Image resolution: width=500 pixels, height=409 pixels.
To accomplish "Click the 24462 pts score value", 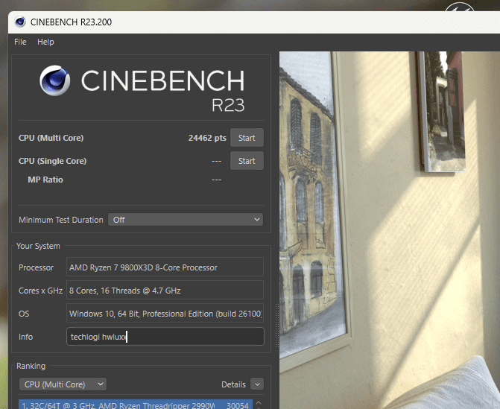I will [207, 138].
